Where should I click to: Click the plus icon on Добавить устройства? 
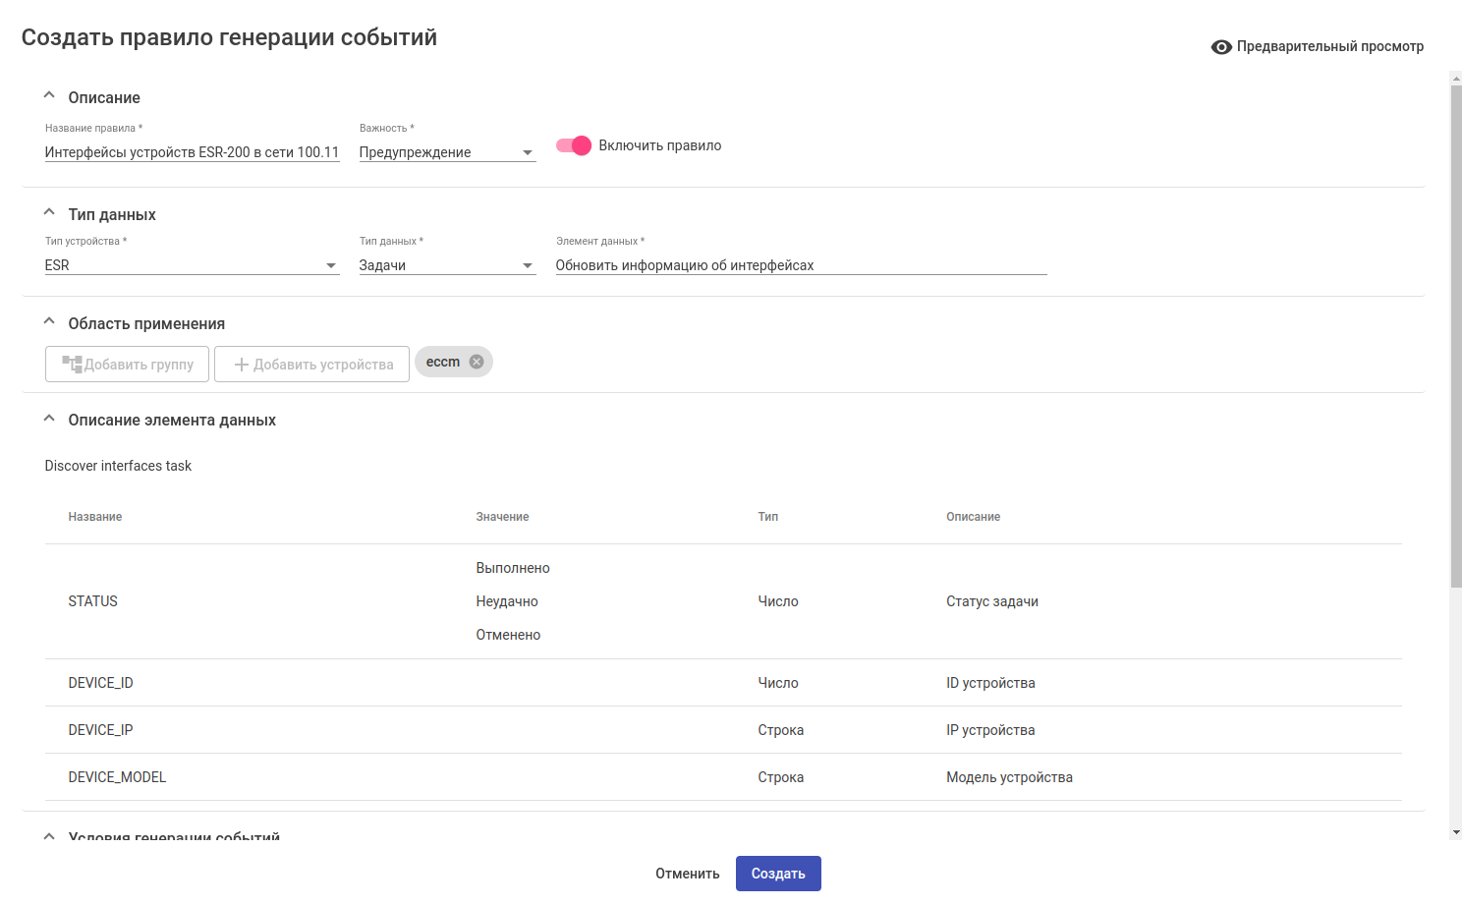pyautogui.click(x=241, y=365)
